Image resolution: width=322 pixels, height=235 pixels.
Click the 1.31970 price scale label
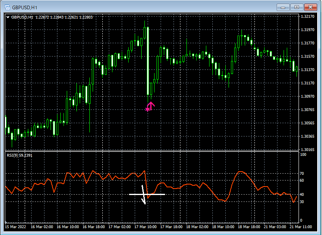tap(307, 30)
